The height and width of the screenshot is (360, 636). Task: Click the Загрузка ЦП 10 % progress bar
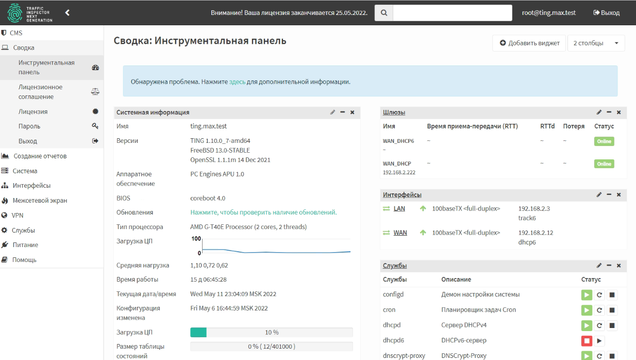click(x=272, y=333)
